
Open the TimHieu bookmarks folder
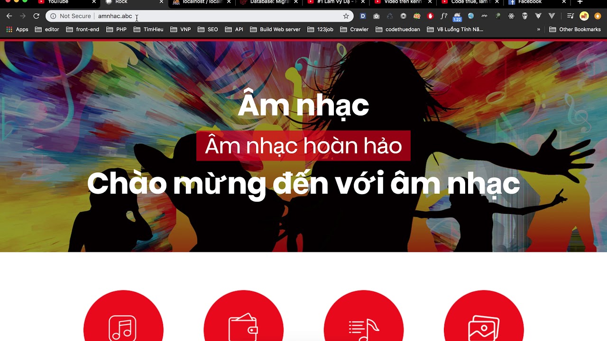pyautogui.click(x=148, y=29)
